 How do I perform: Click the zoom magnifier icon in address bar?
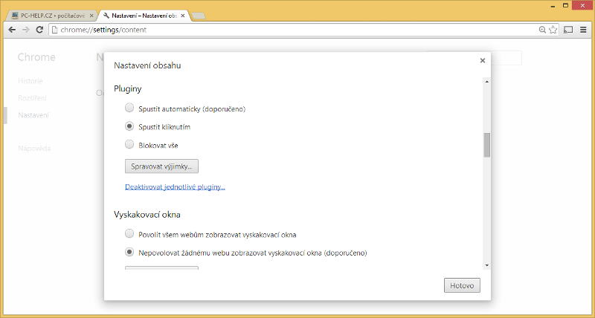click(542, 30)
